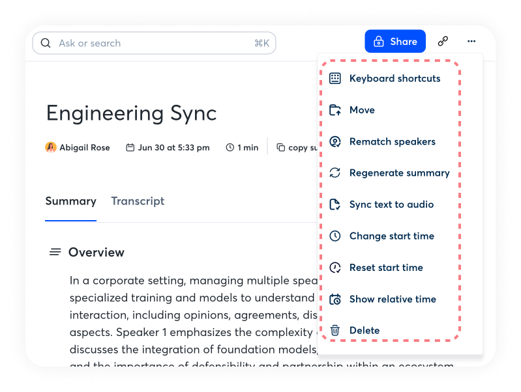Click the Overview heading
Viewport: 521px width, 392px height.
point(97,252)
